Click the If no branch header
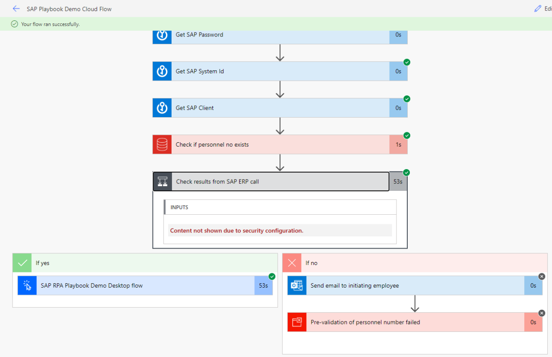Image resolution: width=552 pixels, height=357 pixels. 415,263
